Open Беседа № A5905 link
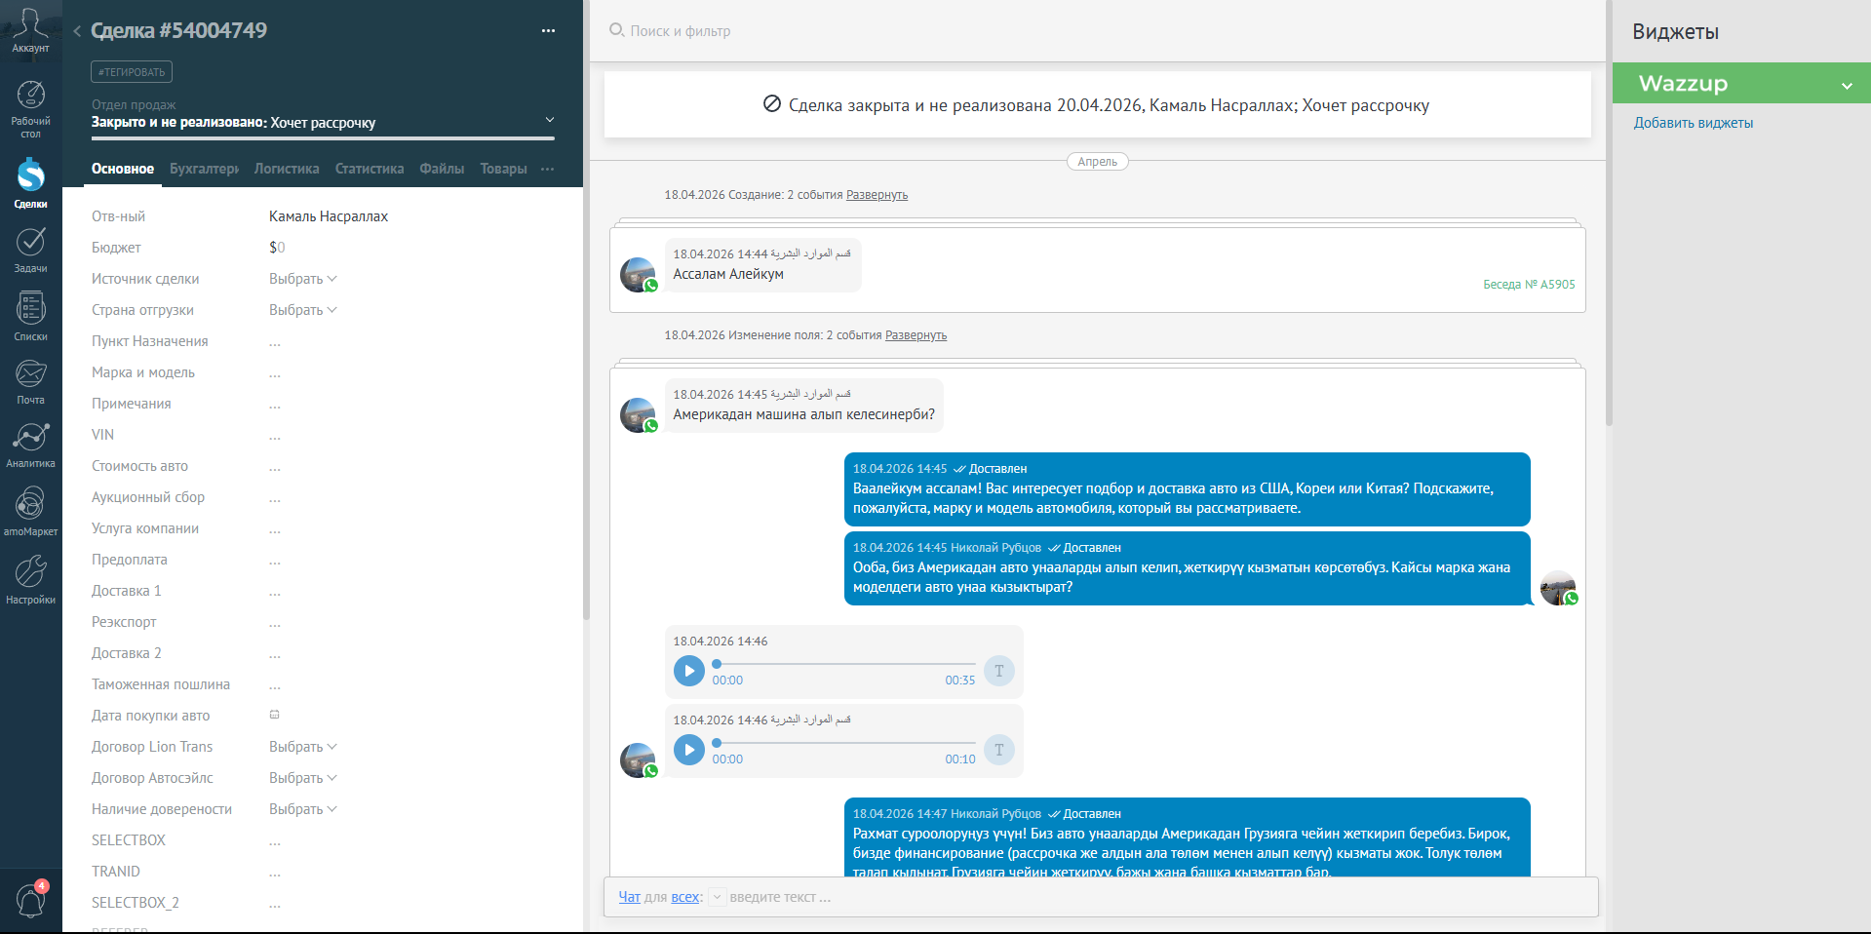This screenshot has width=1871, height=934. click(x=1529, y=285)
